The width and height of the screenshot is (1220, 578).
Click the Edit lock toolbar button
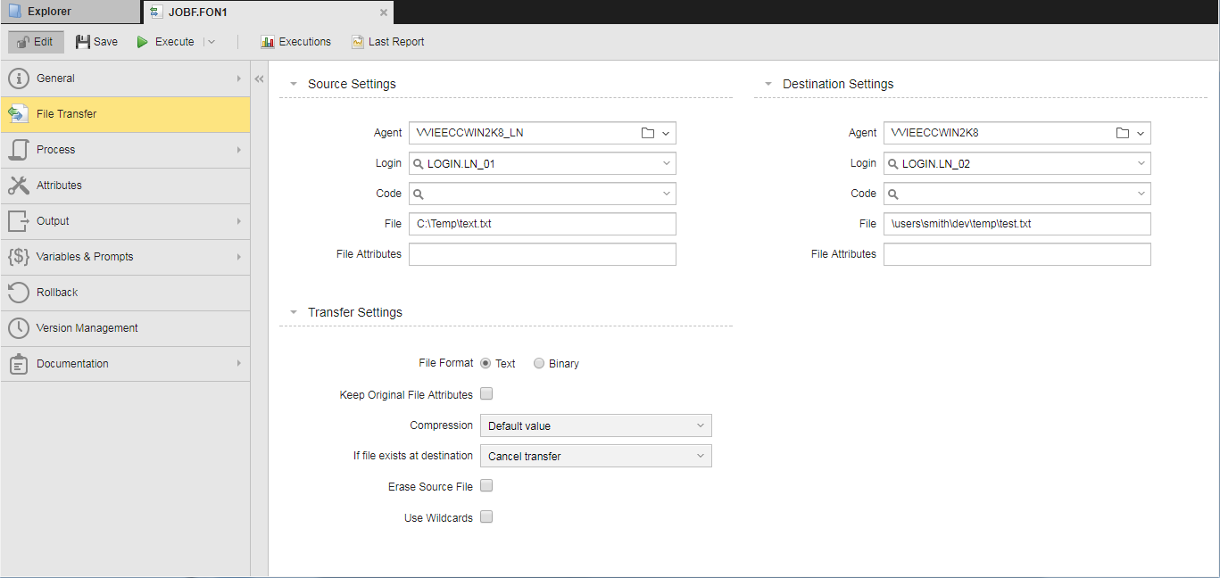(x=37, y=42)
